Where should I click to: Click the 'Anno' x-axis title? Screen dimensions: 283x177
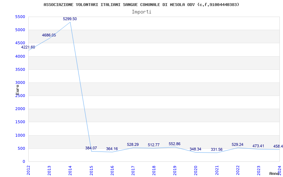pos(274,173)
